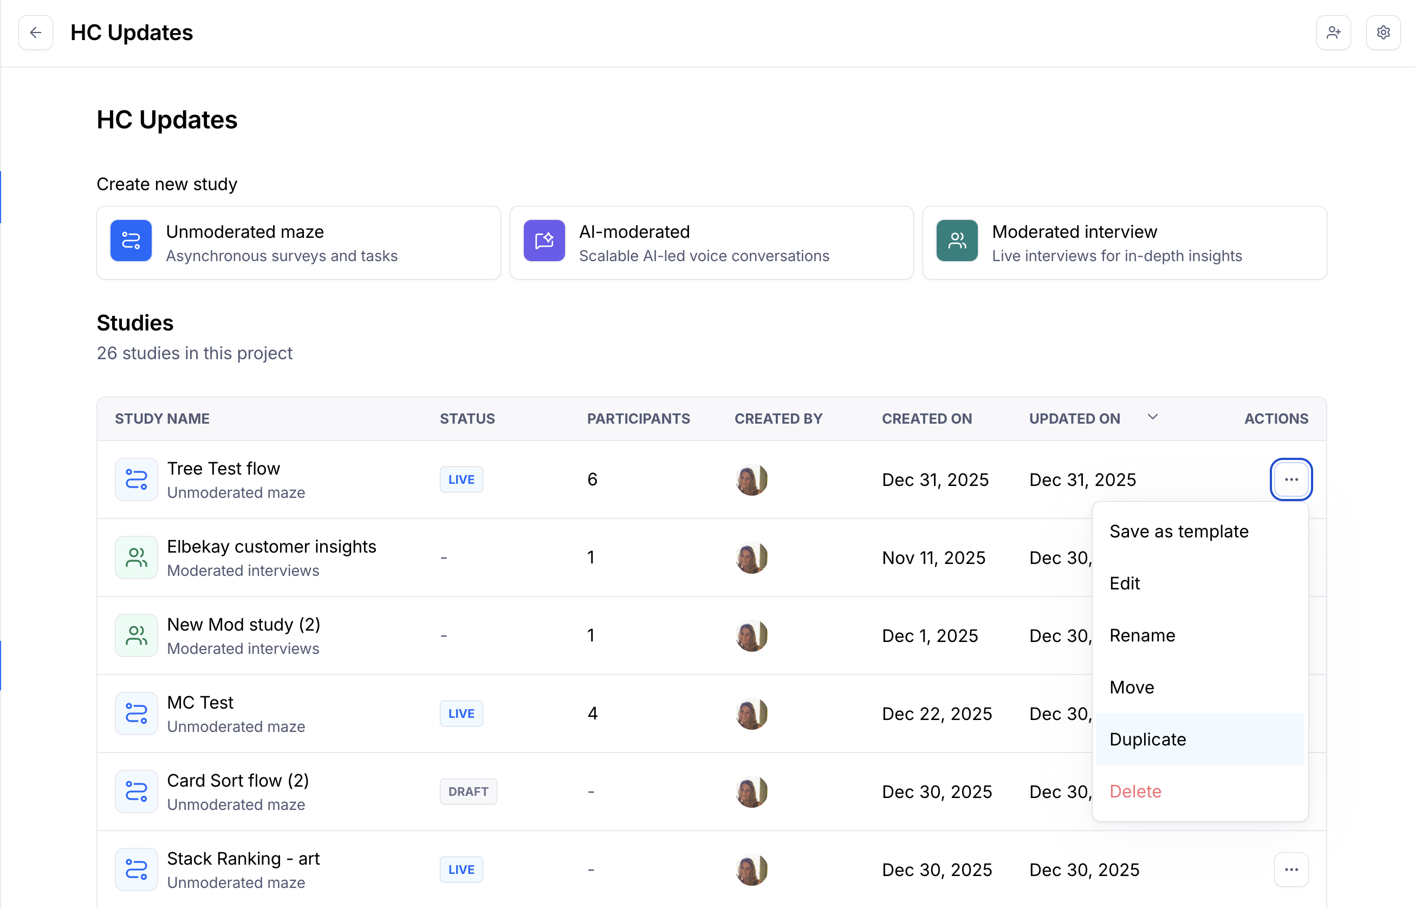This screenshot has width=1415, height=908.
Task: Click Rename in the actions menu
Action: [x=1142, y=635]
